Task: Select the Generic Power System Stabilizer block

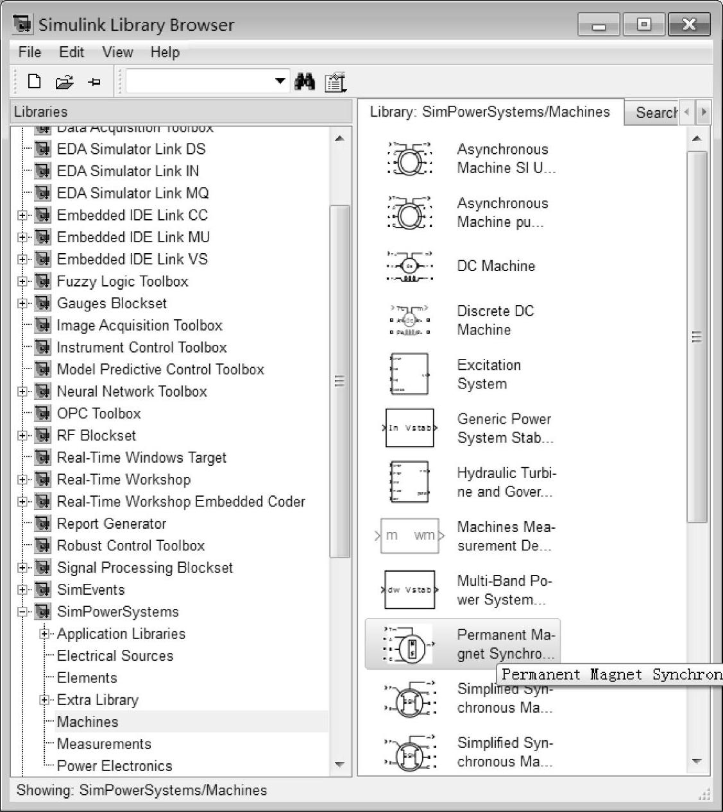Action: tap(410, 428)
